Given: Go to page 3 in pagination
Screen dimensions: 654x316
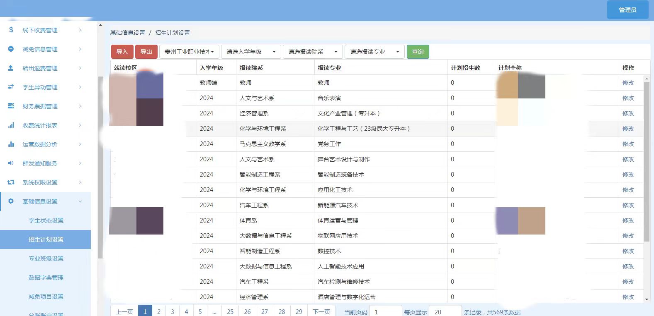Looking at the screenshot, I should [x=173, y=311].
